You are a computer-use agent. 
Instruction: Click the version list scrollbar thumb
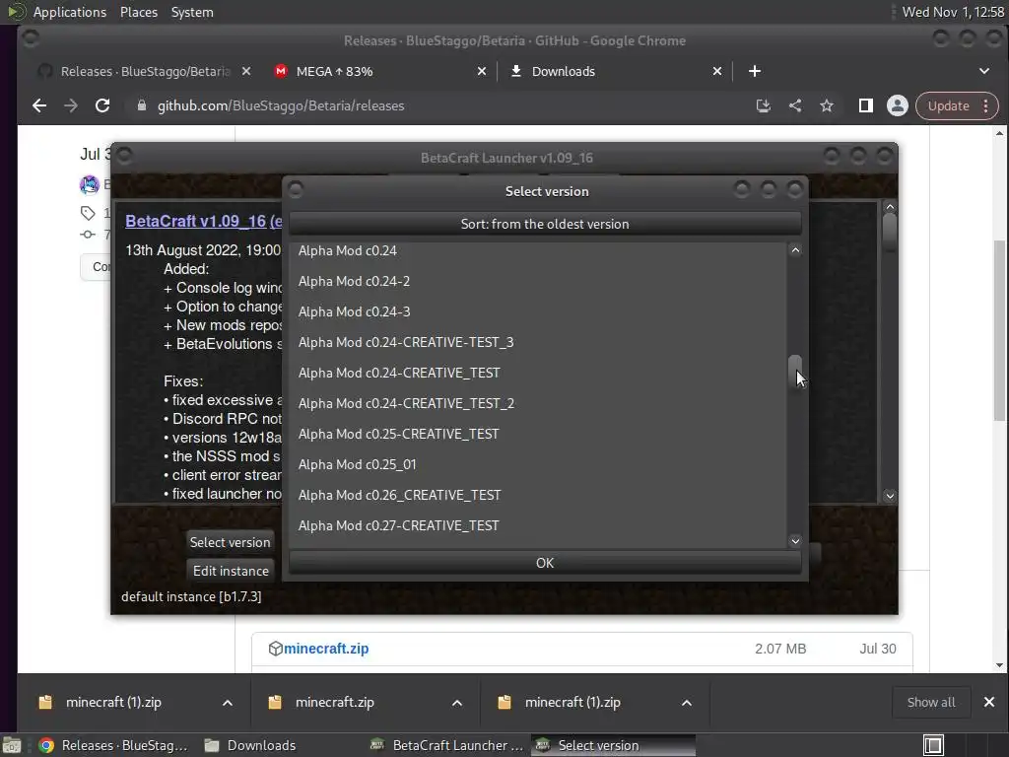click(x=795, y=372)
